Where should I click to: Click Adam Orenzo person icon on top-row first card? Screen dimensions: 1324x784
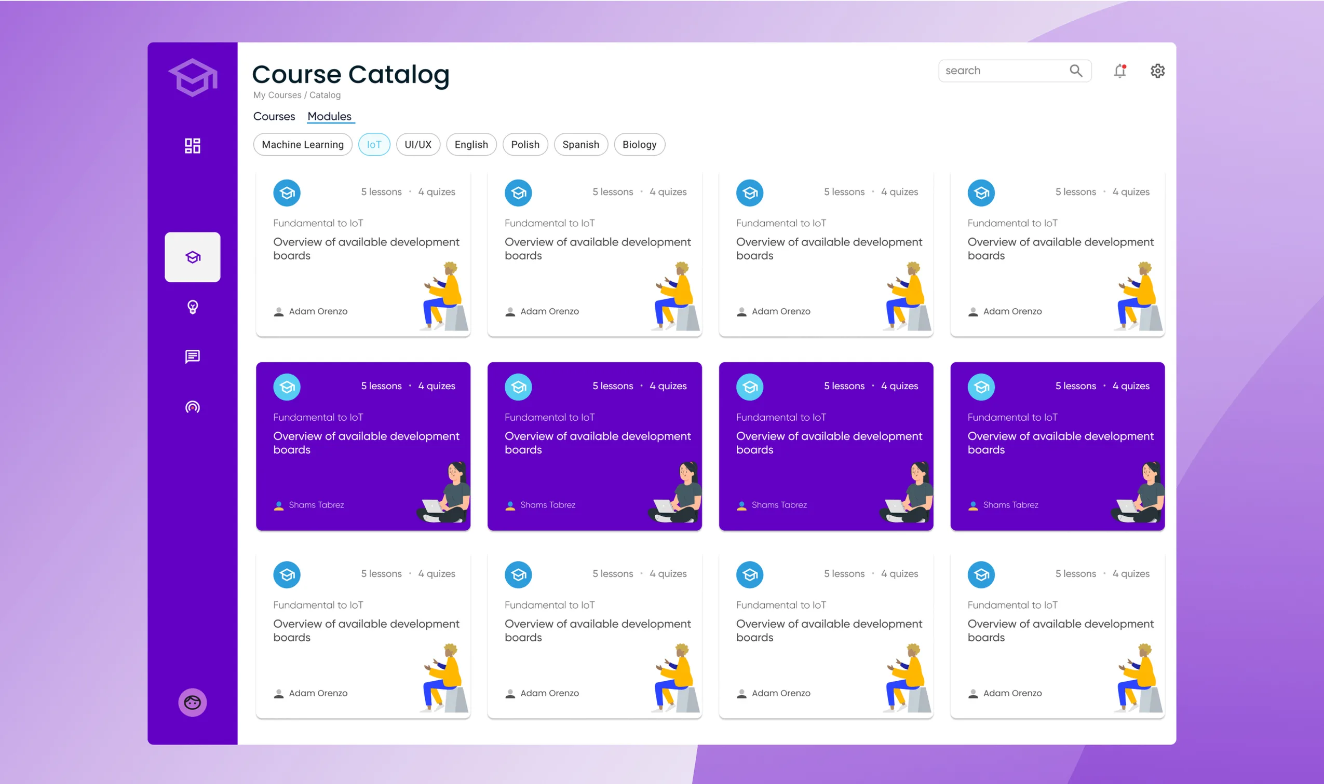[278, 312]
